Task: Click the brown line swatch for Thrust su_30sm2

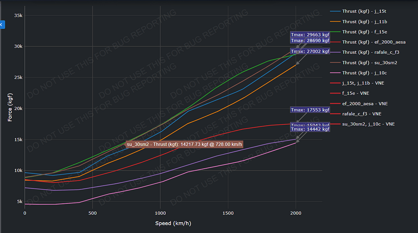Action: tap(335, 63)
